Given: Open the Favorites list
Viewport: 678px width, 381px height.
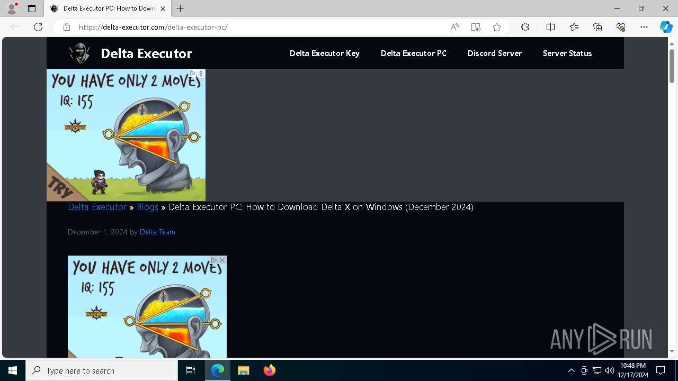Looking at the screenshot, I should (574, 27).
